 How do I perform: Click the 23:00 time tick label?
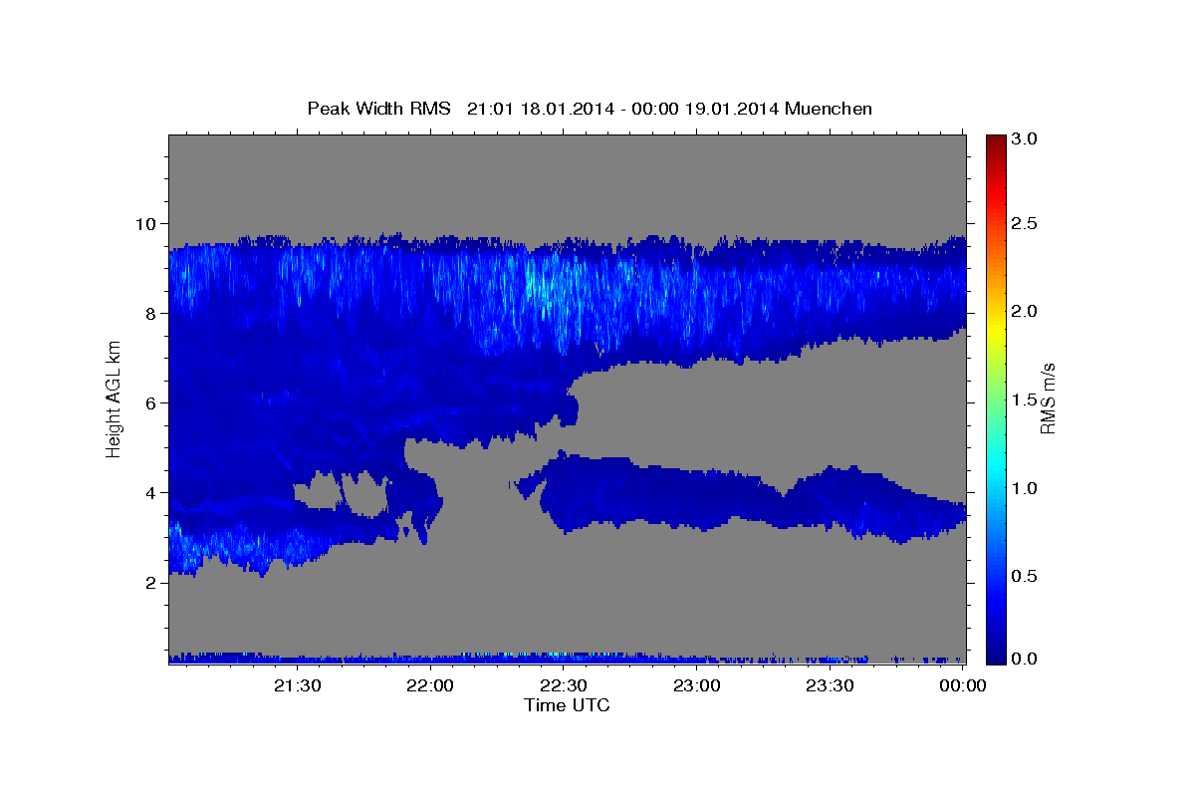pos(696,685)
